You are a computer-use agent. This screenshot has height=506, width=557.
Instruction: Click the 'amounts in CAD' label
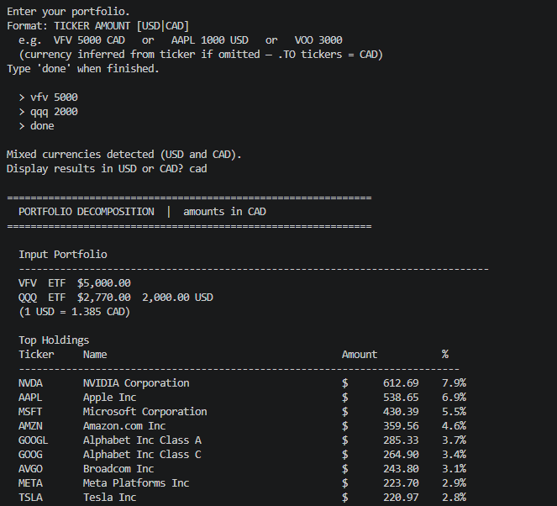(224, 212)
